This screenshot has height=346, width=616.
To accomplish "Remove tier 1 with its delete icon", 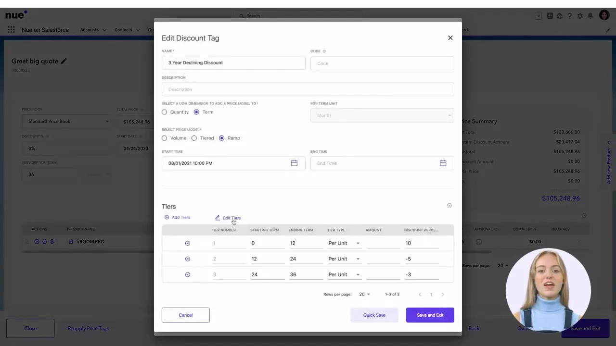I will pos(188,243).
